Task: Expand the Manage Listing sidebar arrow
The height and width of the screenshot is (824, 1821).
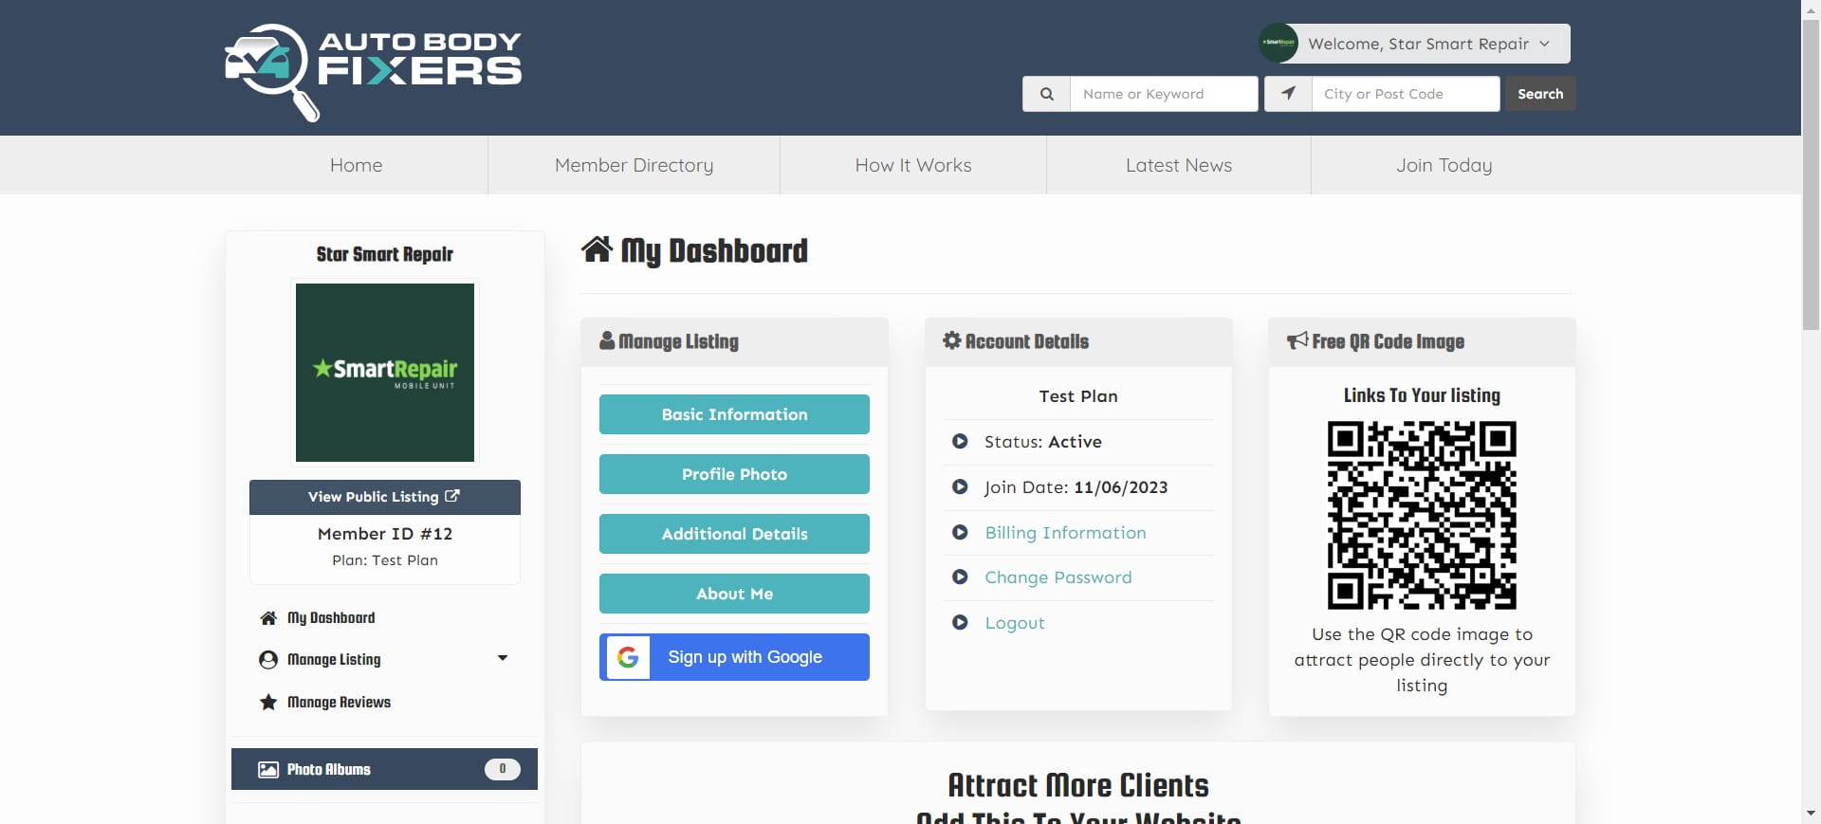Action: tap(503, 658)
